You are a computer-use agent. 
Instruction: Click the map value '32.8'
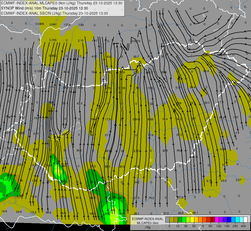[x=165, y=150]
